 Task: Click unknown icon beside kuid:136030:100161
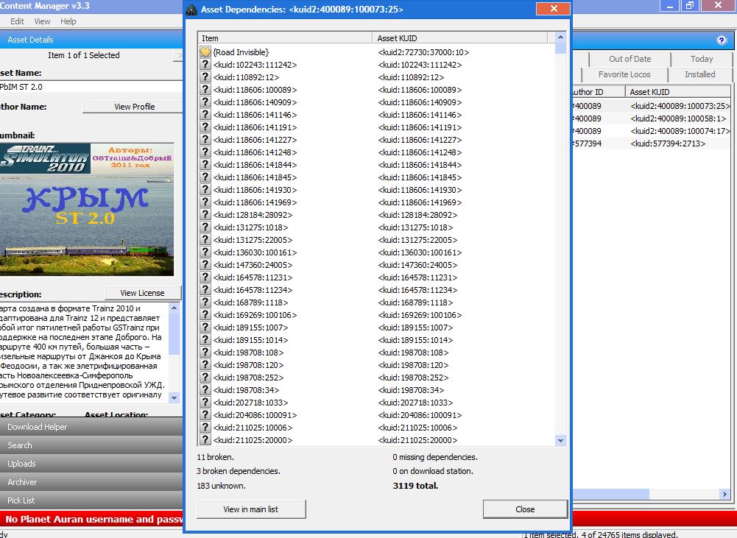click(205, 252)
